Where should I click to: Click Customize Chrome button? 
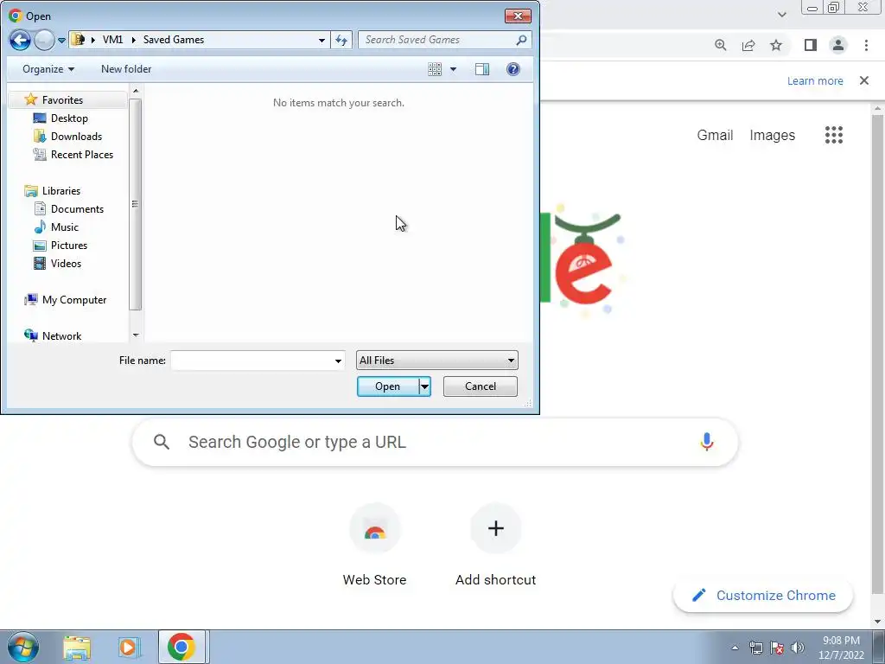click(763, 595)
